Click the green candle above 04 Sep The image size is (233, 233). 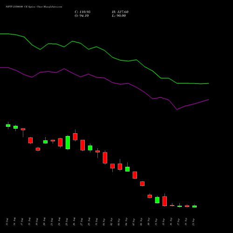[x=127, y=169]
